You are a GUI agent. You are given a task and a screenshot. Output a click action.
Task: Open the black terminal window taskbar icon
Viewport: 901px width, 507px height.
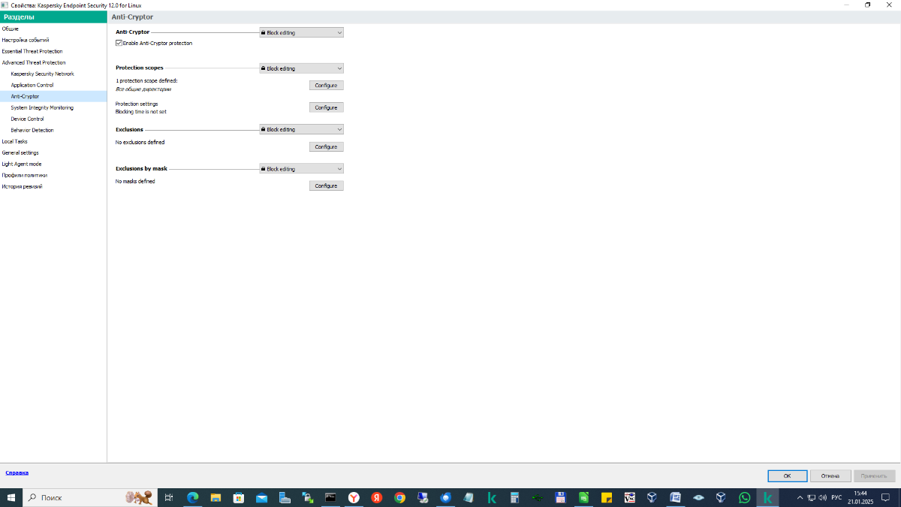(x=330, y=497)
